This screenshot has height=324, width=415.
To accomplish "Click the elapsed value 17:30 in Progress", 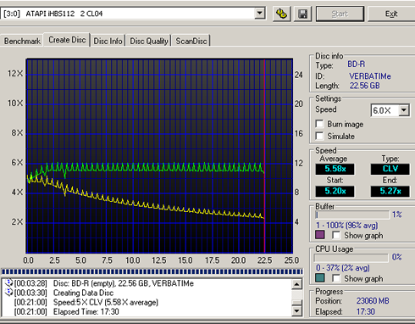I will [x=366, y=311].
